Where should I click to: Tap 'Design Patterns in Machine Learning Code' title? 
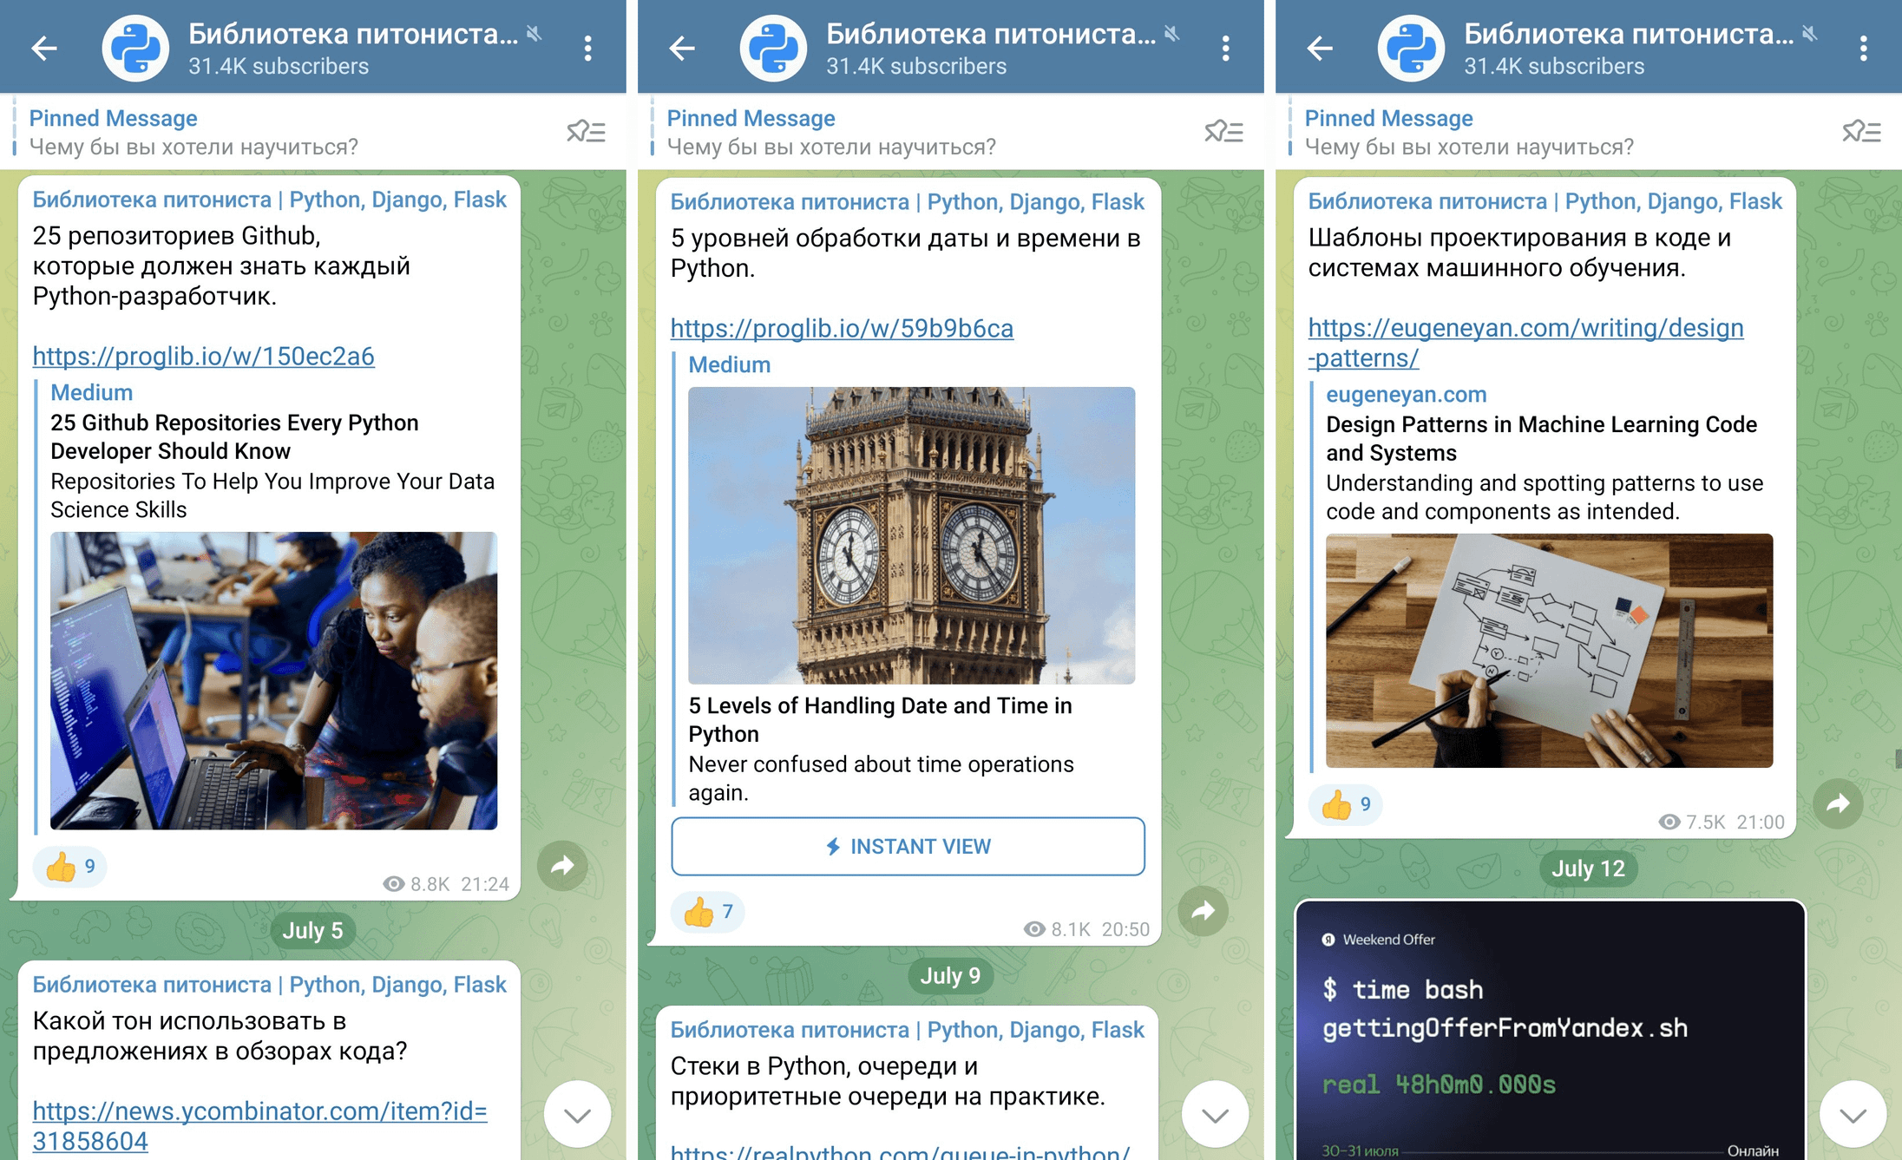coord(1541,438)
